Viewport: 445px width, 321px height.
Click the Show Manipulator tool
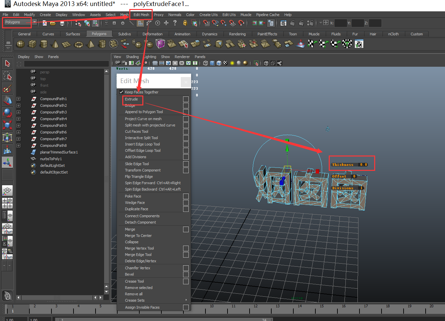click(x=7, y=163)
